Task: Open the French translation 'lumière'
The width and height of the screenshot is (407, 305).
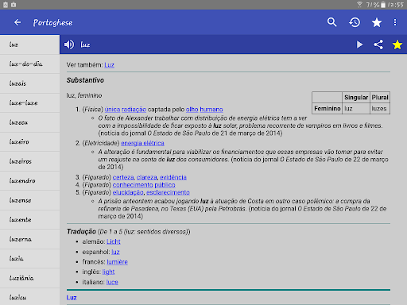Action: click(117, 262)
